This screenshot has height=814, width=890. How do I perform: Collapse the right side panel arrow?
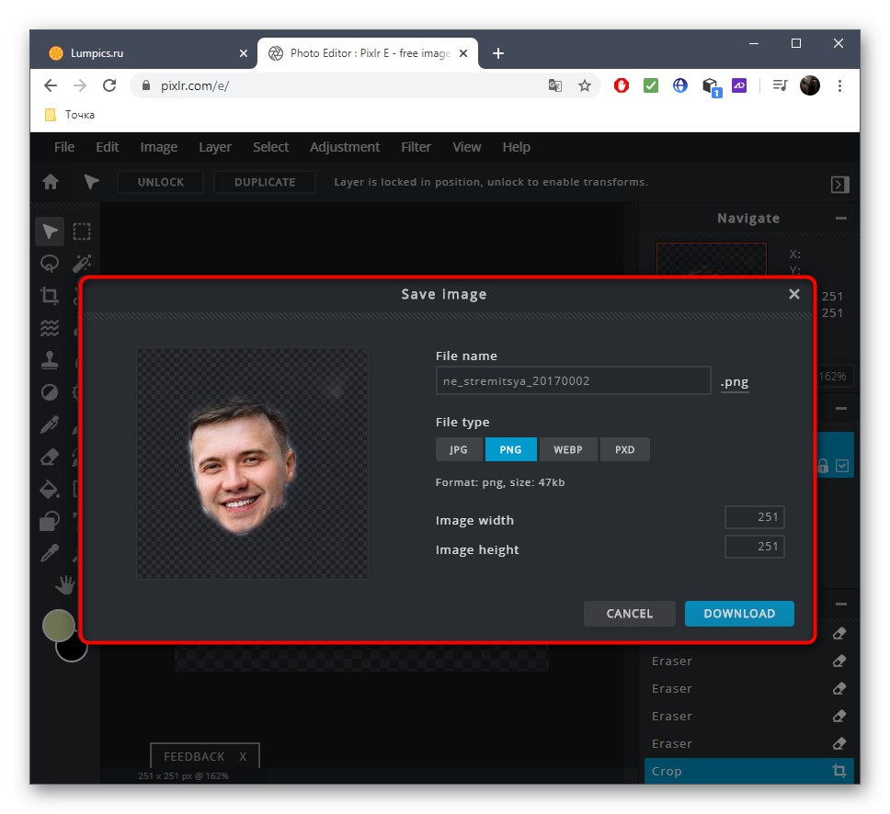click(x=840, y=185)
